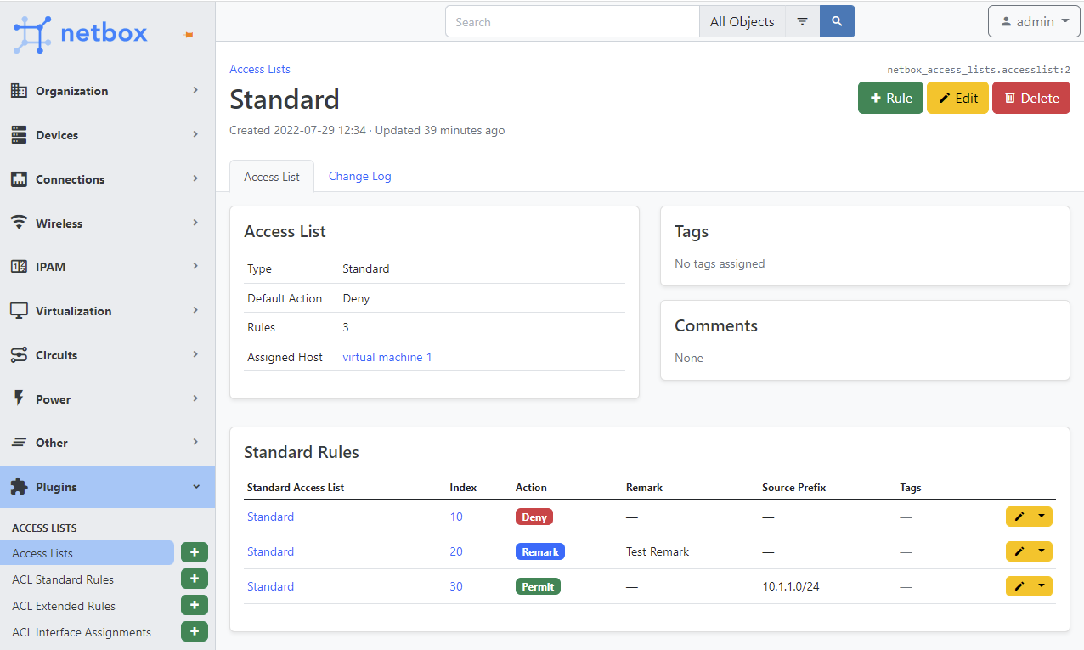Select the Access List tab
Screen dimensions: 1084x650
271,176
